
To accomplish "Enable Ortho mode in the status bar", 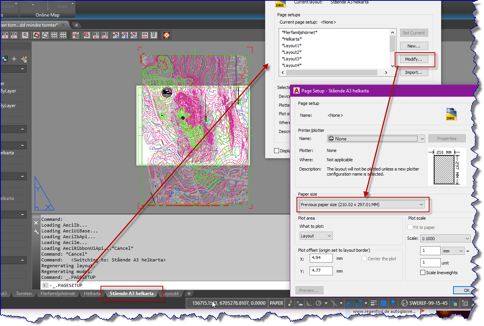I will [x=309, y=303].
